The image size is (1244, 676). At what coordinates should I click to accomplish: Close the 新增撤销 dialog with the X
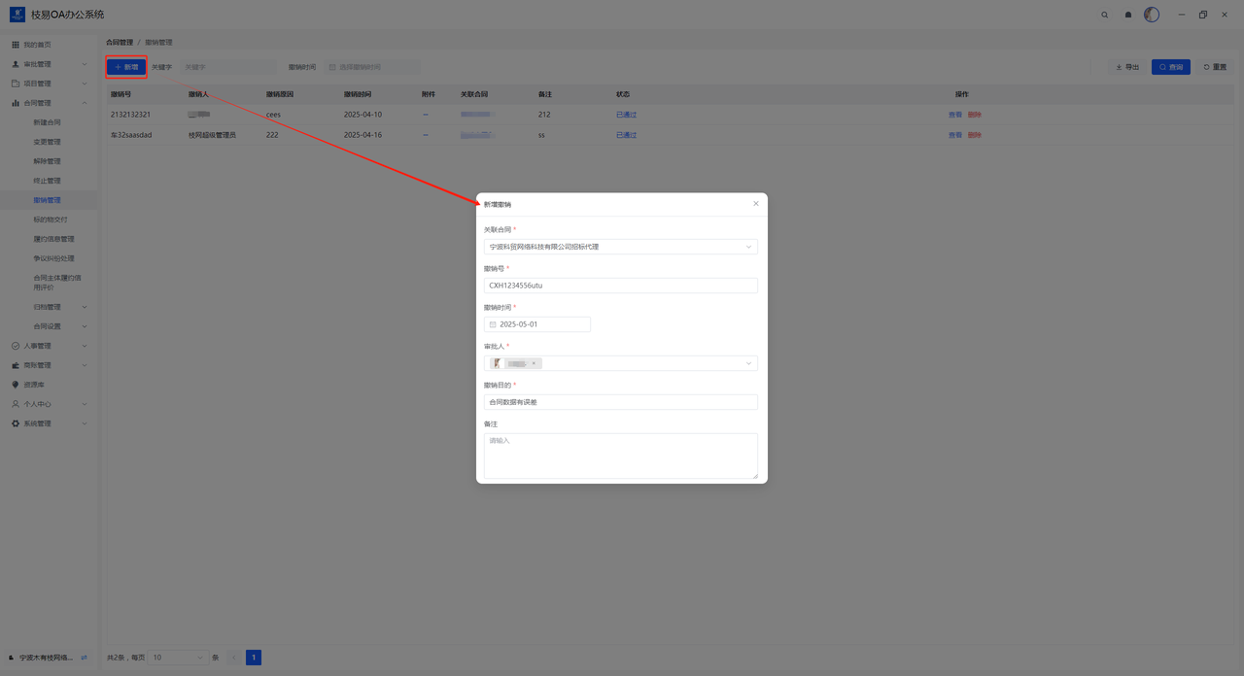[x=756, y=204]
